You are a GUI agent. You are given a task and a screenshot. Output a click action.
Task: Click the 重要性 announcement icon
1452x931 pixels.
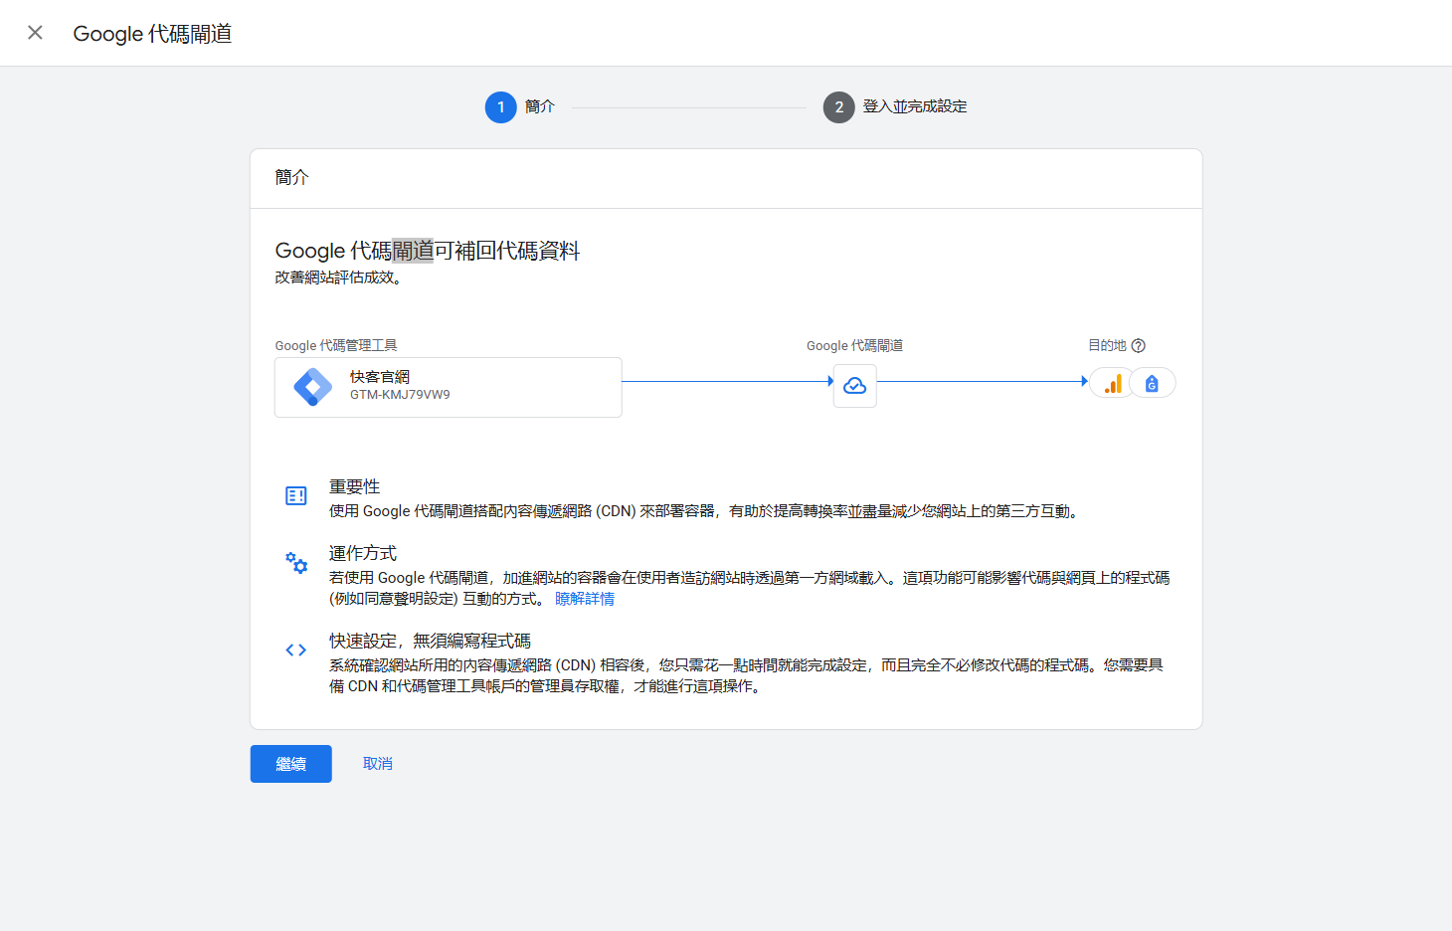[x=296, y=495]
